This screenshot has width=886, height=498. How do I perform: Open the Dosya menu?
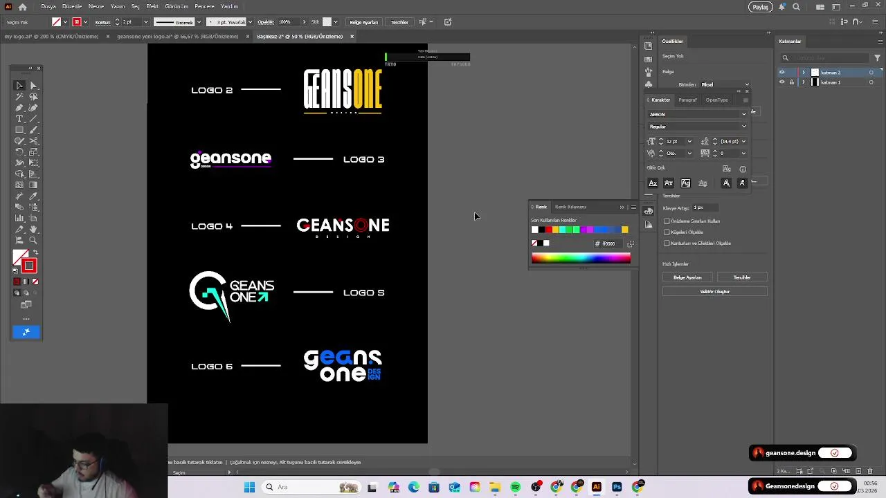[48, 6]
